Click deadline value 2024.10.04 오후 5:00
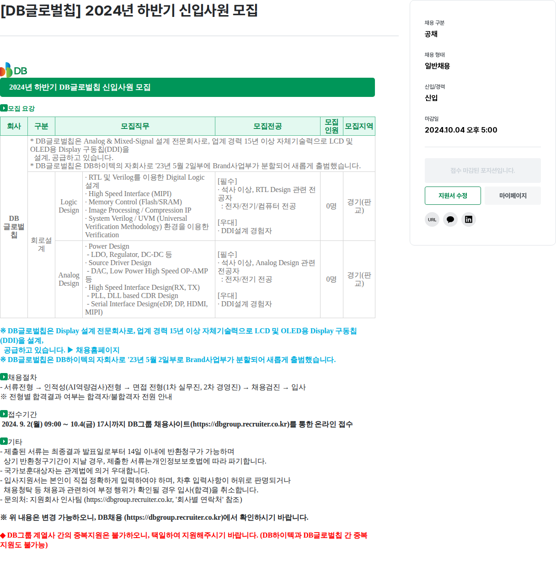 (x=461, y=130)
